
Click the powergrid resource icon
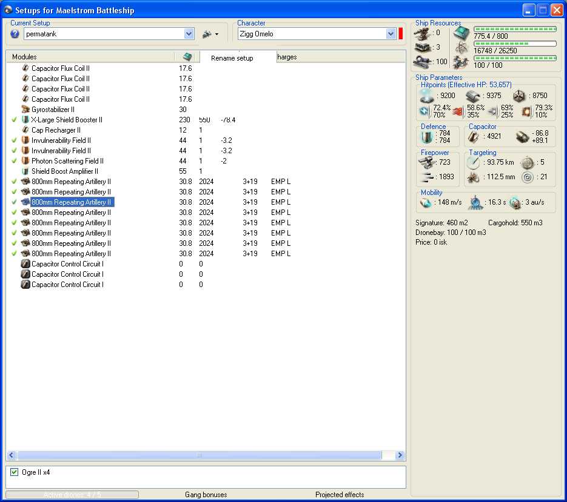461,48
